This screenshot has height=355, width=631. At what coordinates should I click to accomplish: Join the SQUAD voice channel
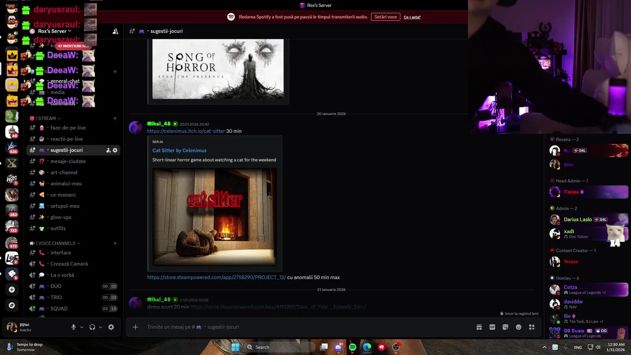click(73, 309)
